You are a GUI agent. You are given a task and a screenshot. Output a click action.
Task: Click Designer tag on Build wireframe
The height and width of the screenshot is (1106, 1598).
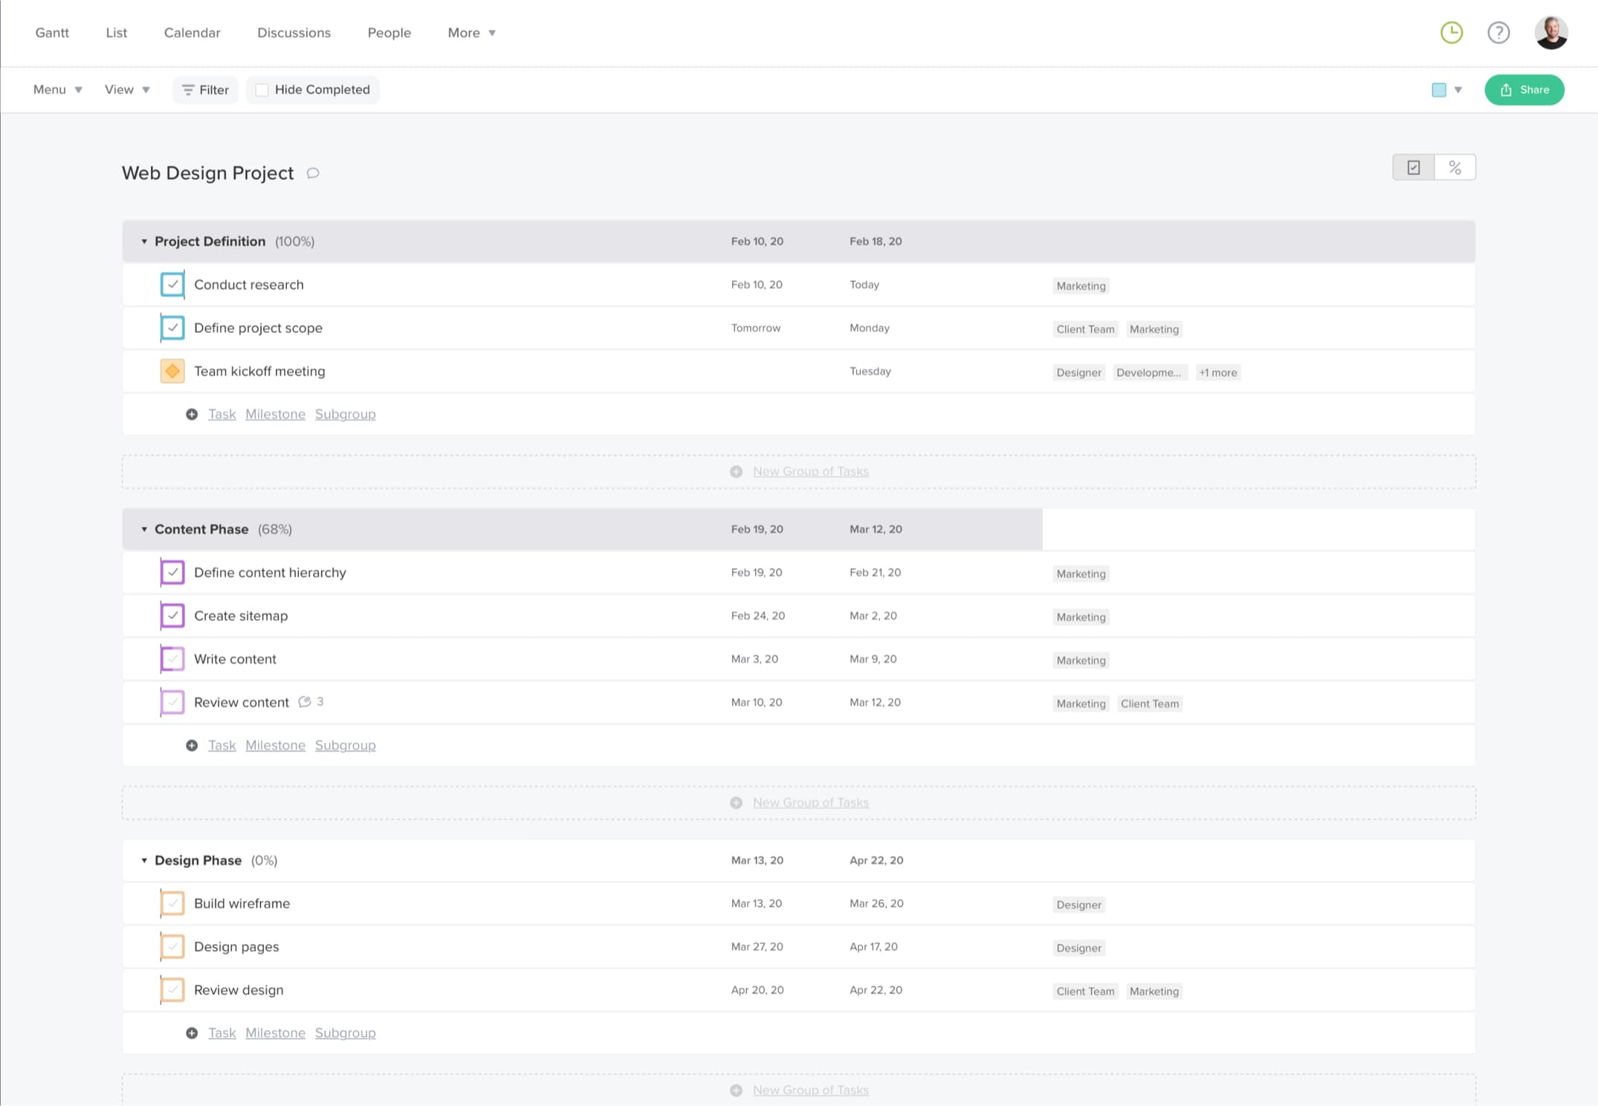click(x=1078, y=905)
